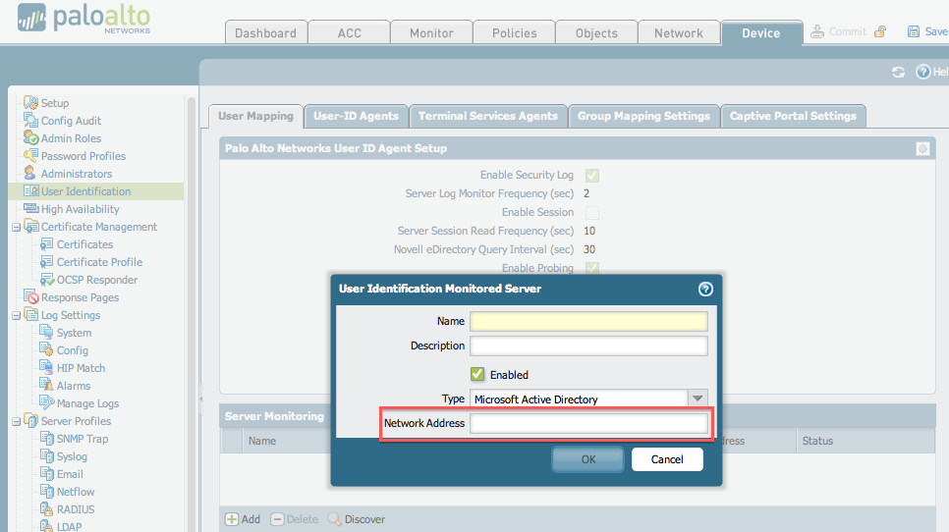
Task: Click into the Name input field
Action: coord(588,321)
